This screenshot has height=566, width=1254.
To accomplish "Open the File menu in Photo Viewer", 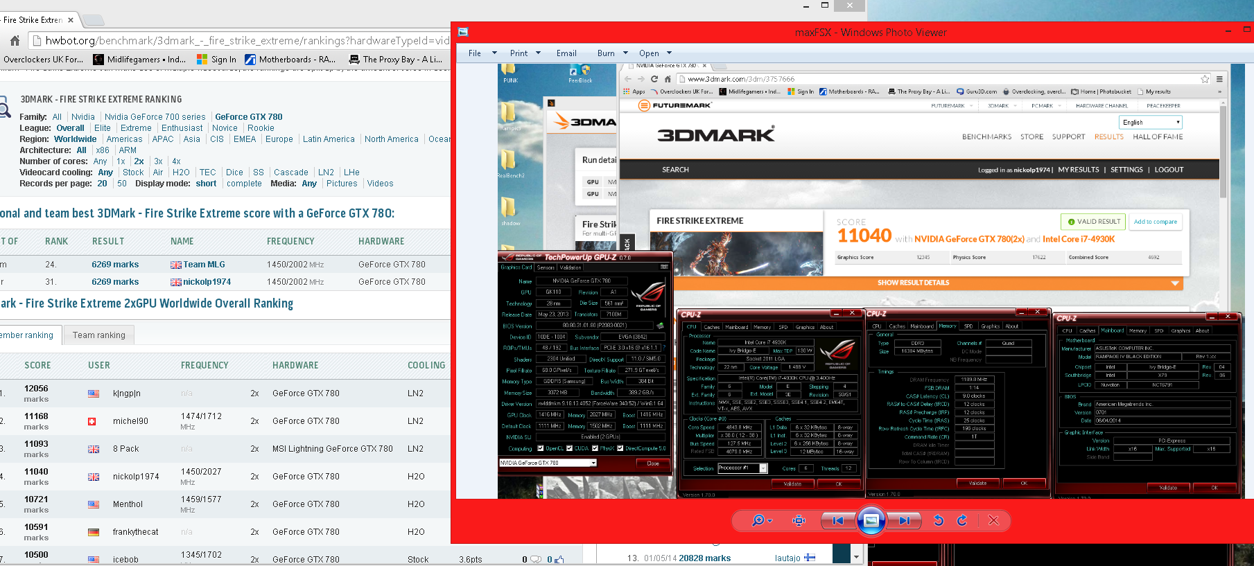I will pos(475,53).
